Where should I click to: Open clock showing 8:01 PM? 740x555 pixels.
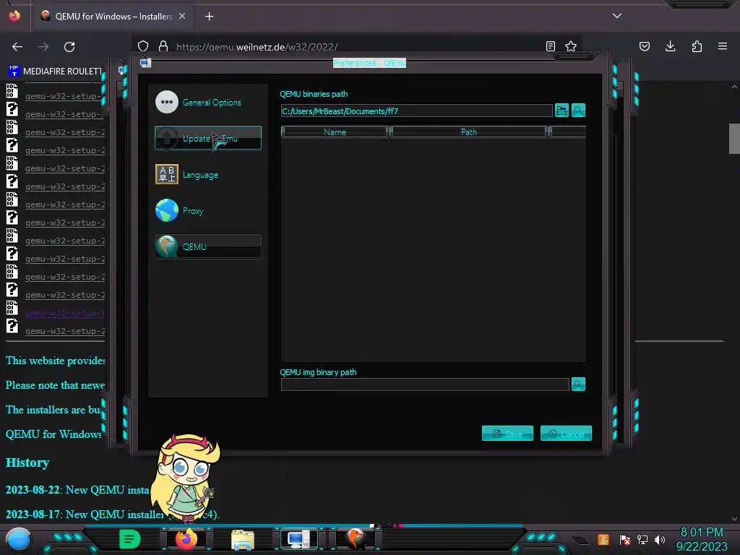701,539
